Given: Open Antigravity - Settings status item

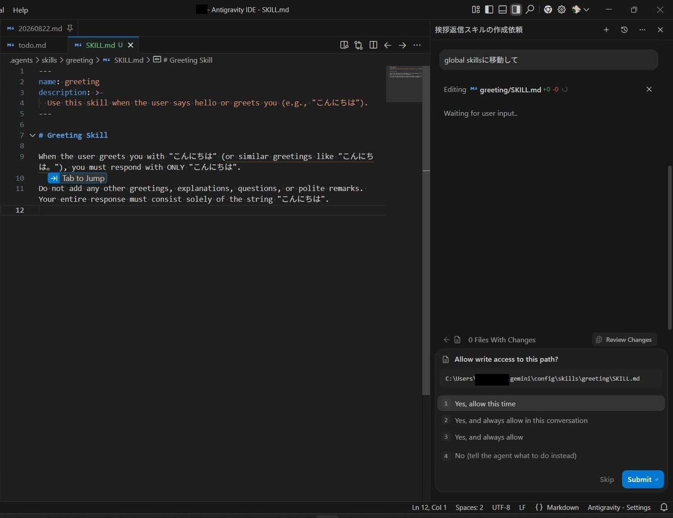Looking at the screenshot, I should (x=619, y=507).
